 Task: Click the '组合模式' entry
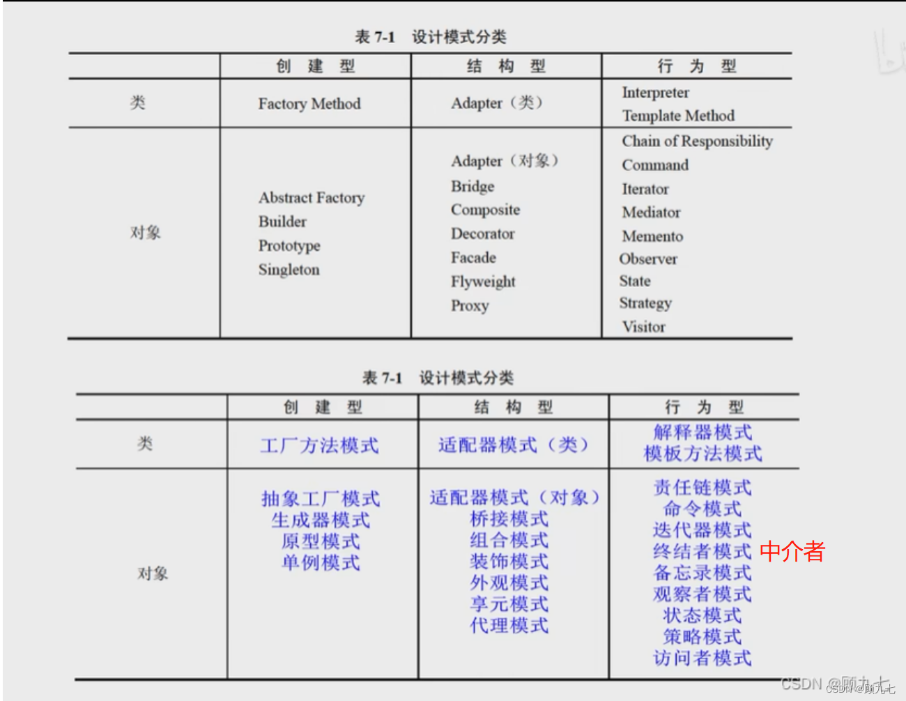pos(509,541)
